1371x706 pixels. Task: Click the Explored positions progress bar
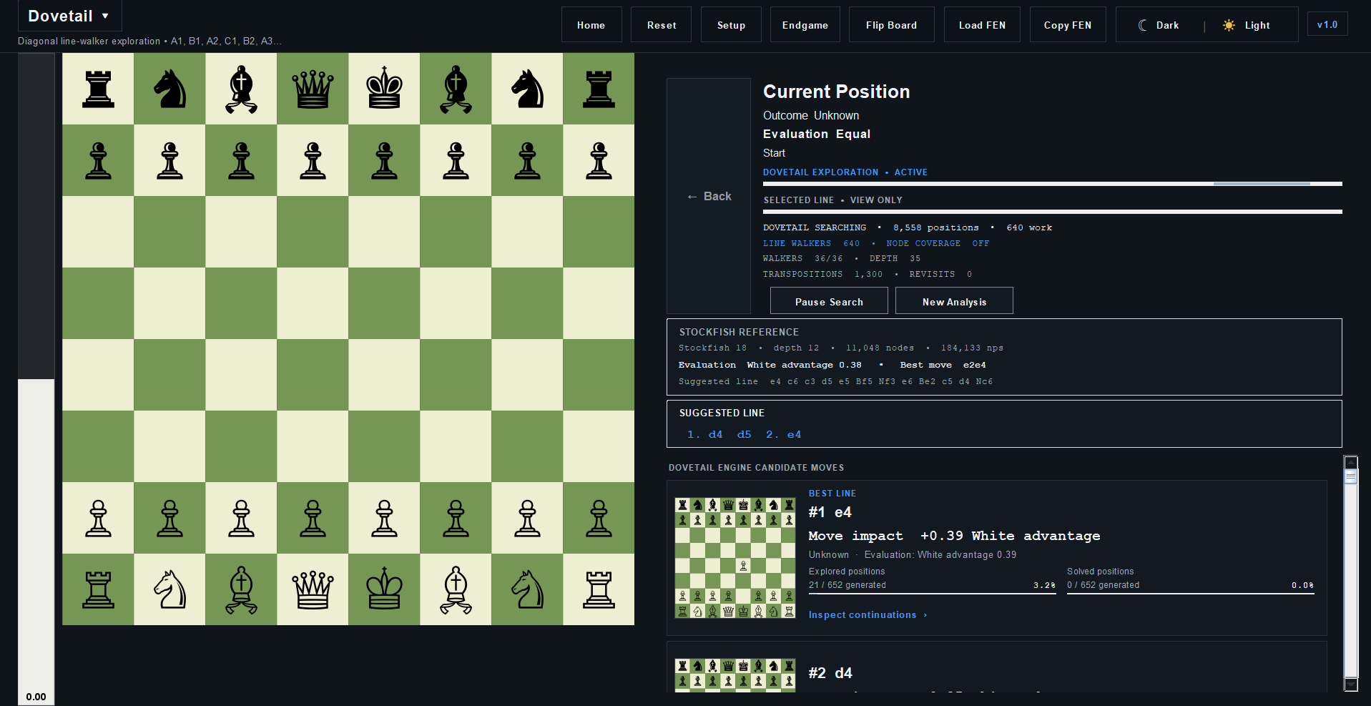click(932, 593)
